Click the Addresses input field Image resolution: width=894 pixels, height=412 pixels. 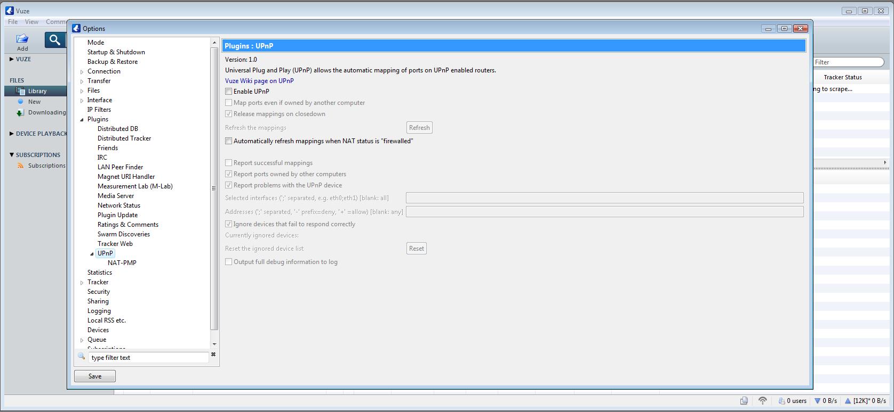(x=605, y=212)
